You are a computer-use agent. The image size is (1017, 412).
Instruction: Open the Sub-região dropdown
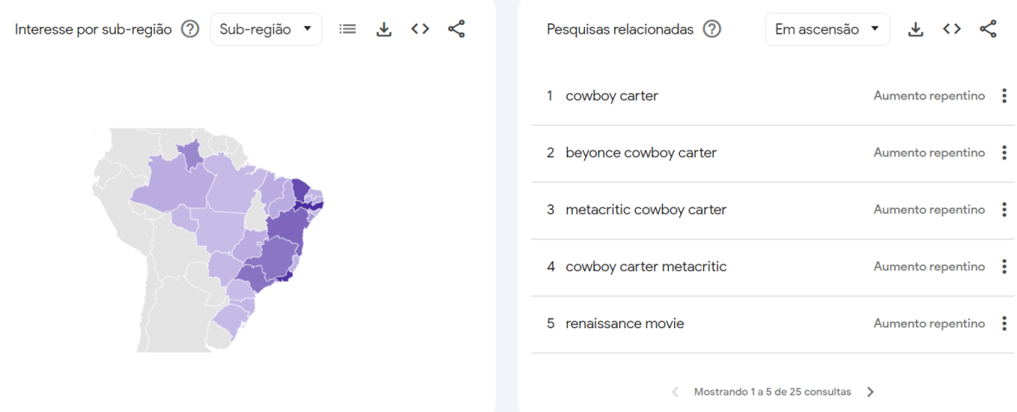click(266, 29)
